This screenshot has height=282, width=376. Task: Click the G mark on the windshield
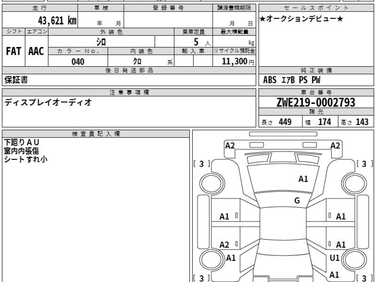(x=297, y=201)
